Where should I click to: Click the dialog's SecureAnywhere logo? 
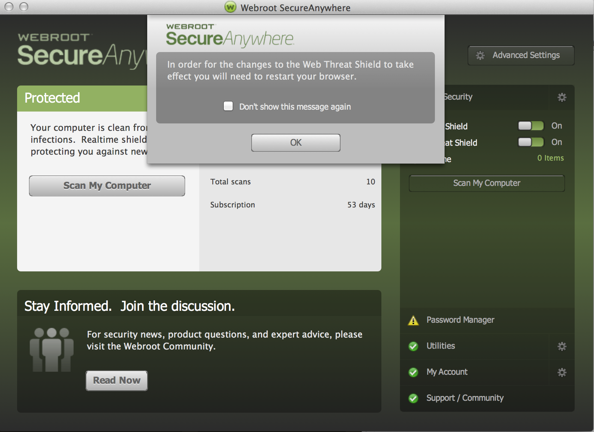click(230, 36)
